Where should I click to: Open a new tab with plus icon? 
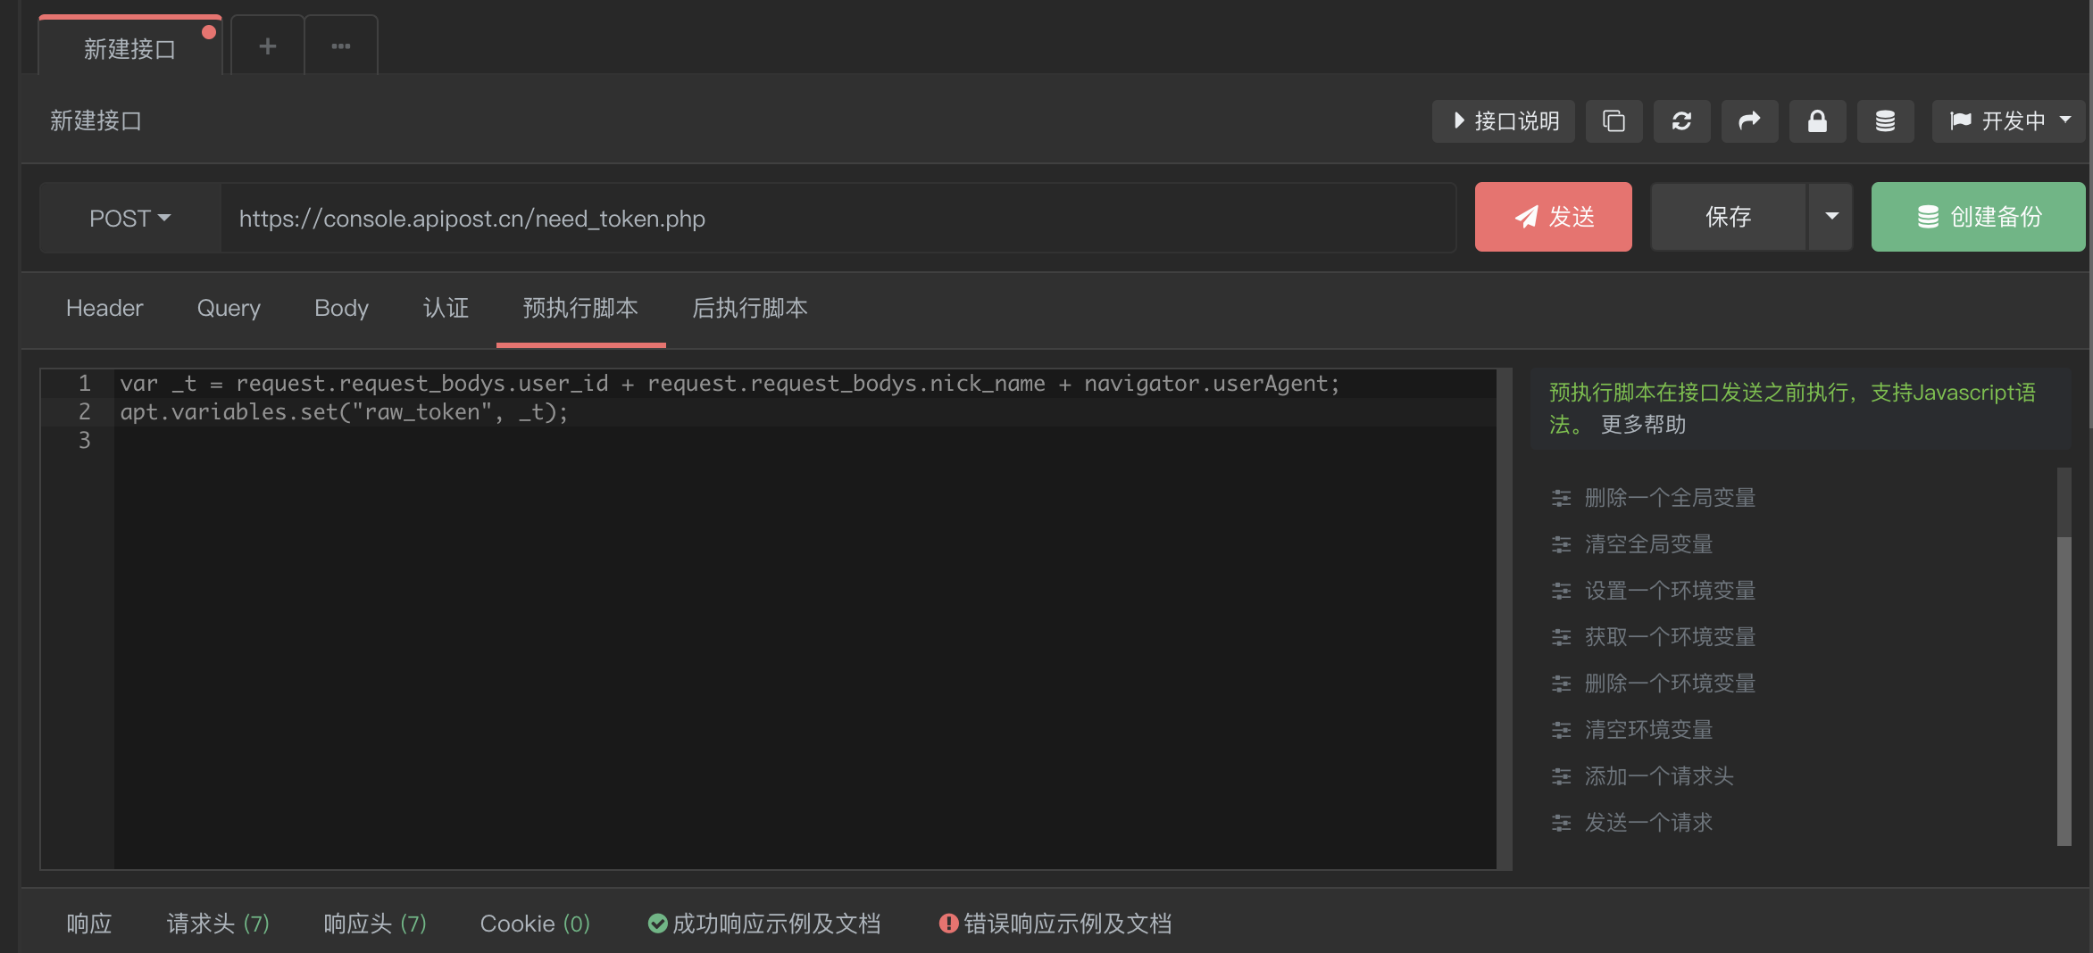(x=268, y=46)
